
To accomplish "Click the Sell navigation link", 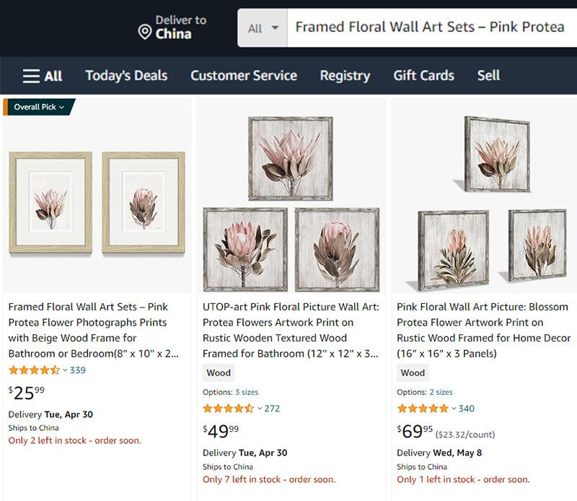I will tap(488, 76).
